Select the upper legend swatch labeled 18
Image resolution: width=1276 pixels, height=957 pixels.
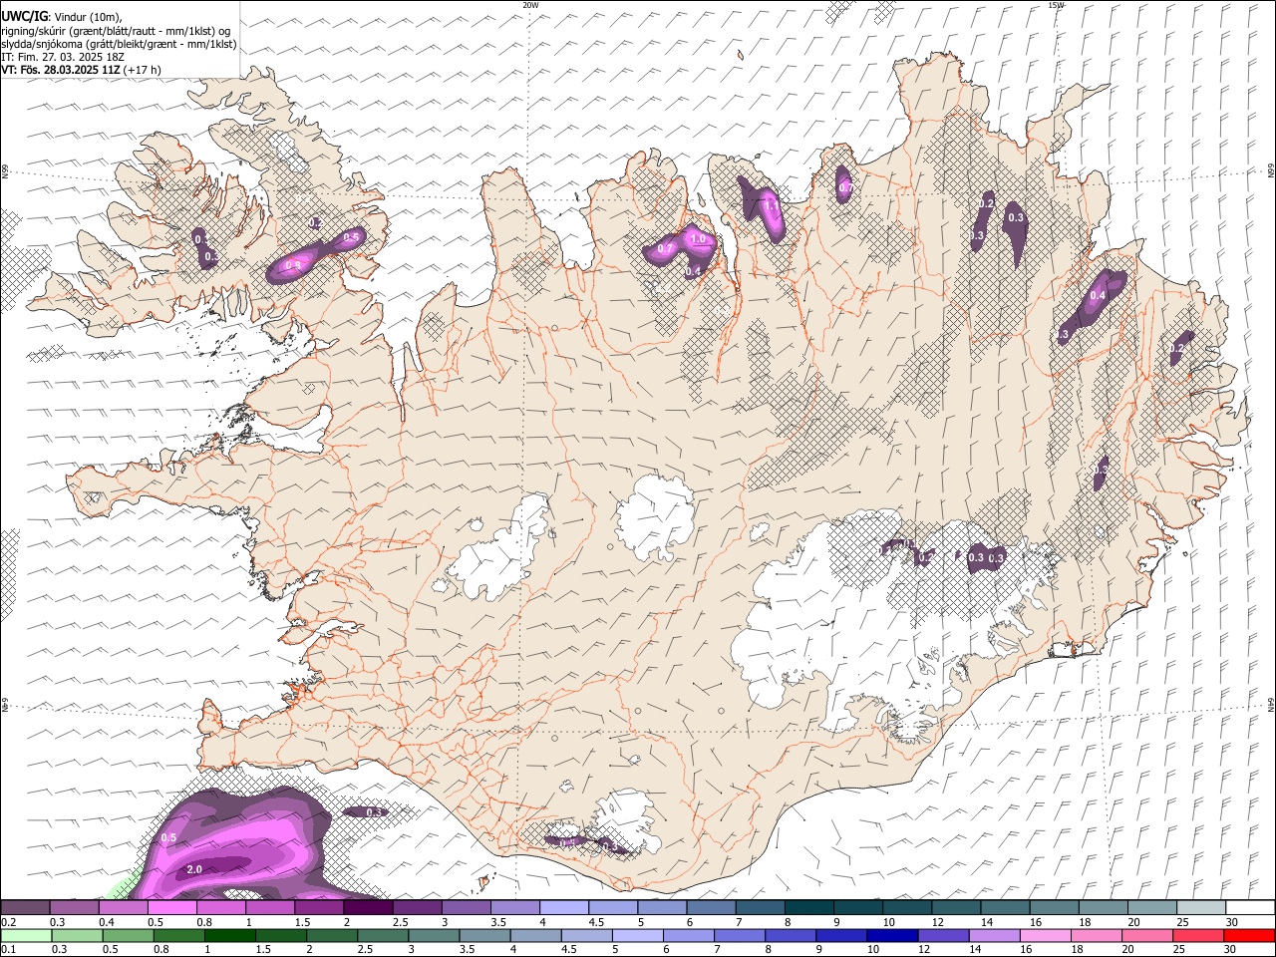1103,907
